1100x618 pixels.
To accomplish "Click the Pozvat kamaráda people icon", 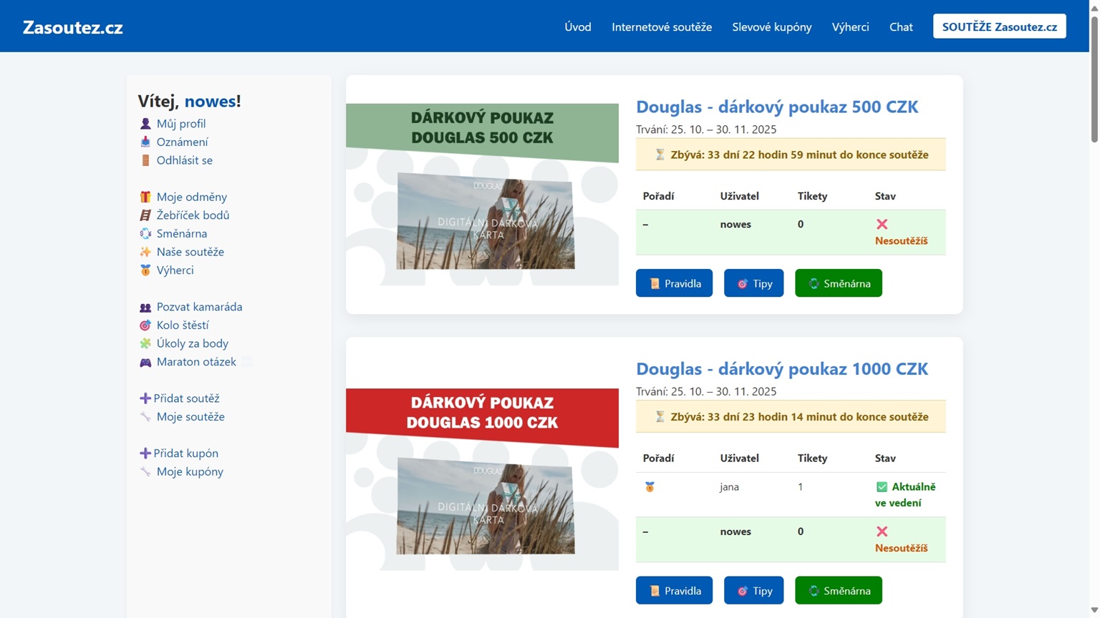I will point(145,307).
